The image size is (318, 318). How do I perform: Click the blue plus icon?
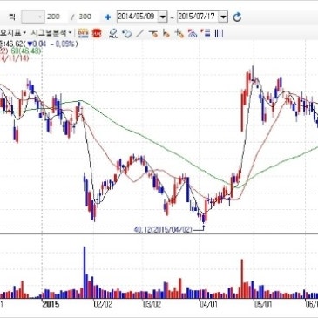(108, 17)
